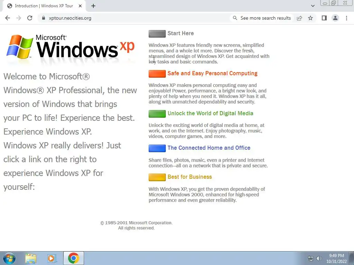Click the Chrome taskbar icon
The width and height of the screenshot is (354, 265).
pyautogui.click(x=73, y=258)
